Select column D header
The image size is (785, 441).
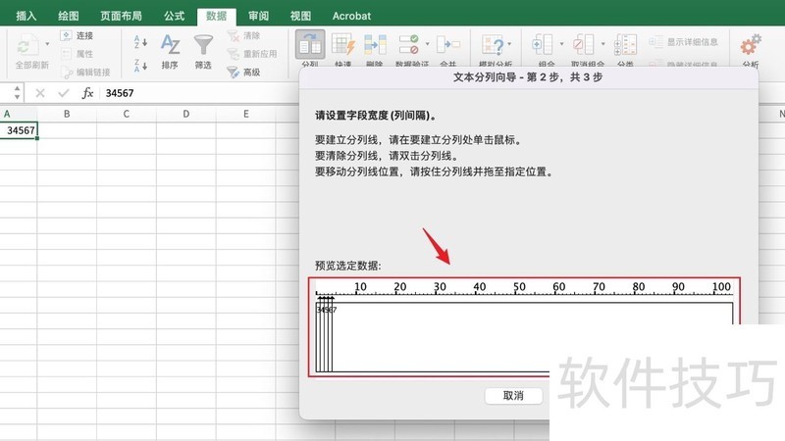coord(186,114)
